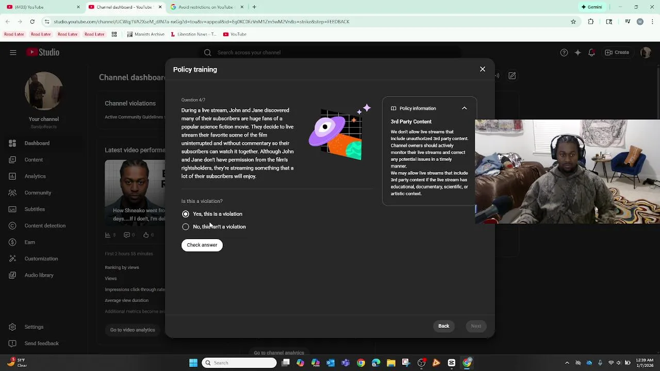Viewport: 660px width, 371px height.
Task: Select "Yes, this is a violation" radio button
Action: pyautogui.click(x=186, y=214)
